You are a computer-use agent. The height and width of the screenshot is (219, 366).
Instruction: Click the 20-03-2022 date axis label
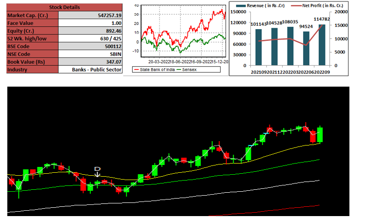pyautogui.click(x=159, y=62)
